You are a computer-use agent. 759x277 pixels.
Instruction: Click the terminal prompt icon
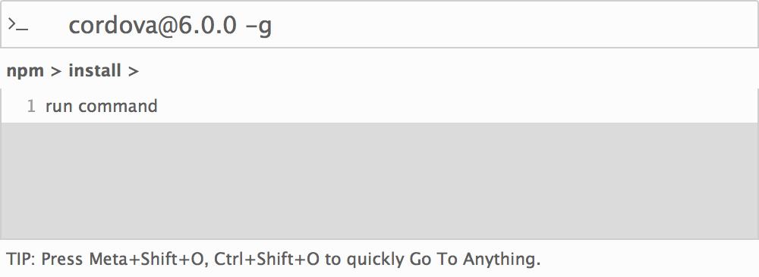coord(18,25)
